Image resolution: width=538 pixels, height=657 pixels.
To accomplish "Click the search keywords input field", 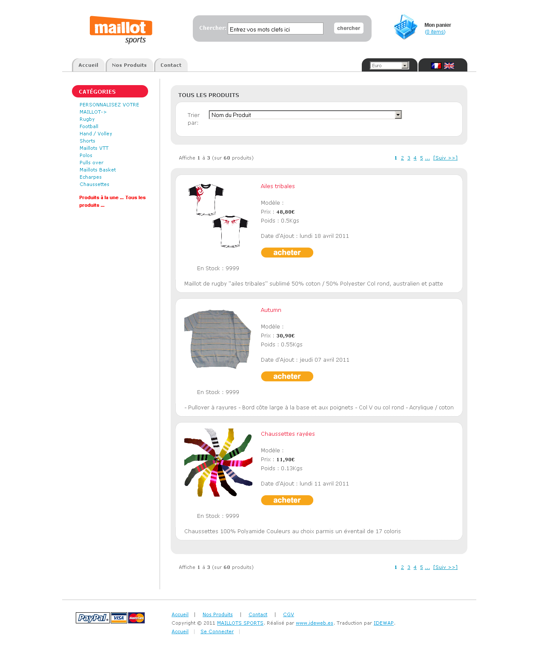I will tap(275, 29).
